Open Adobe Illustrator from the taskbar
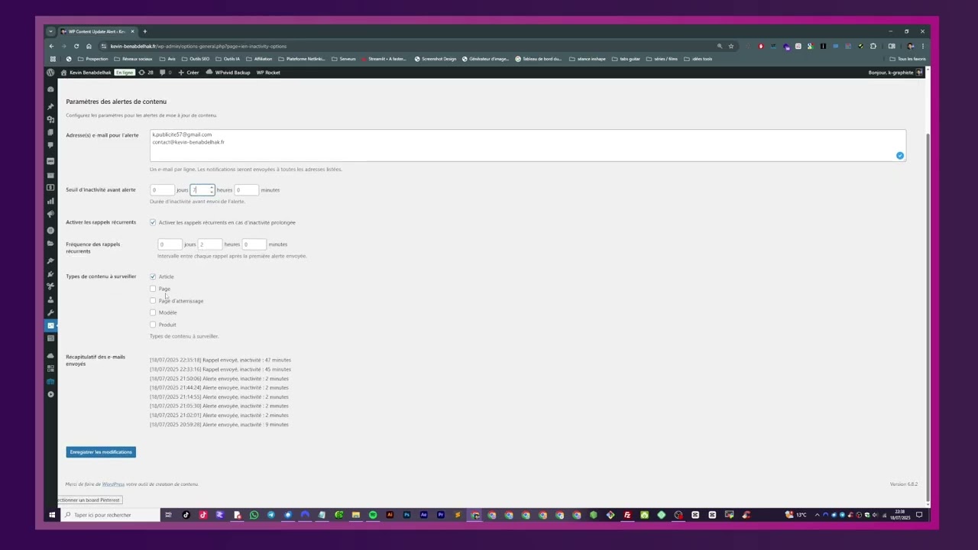Image resolution: width=978 pixels, height=550 pixels. tap(390, 515)
